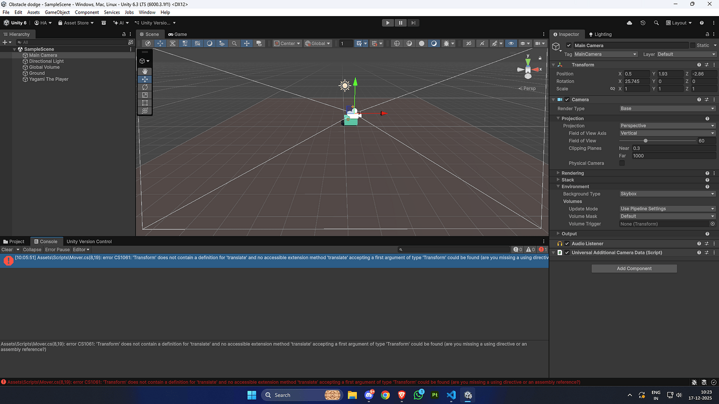Switch to the Game tab
Screen dimensions: 719x404
(177, 34)
